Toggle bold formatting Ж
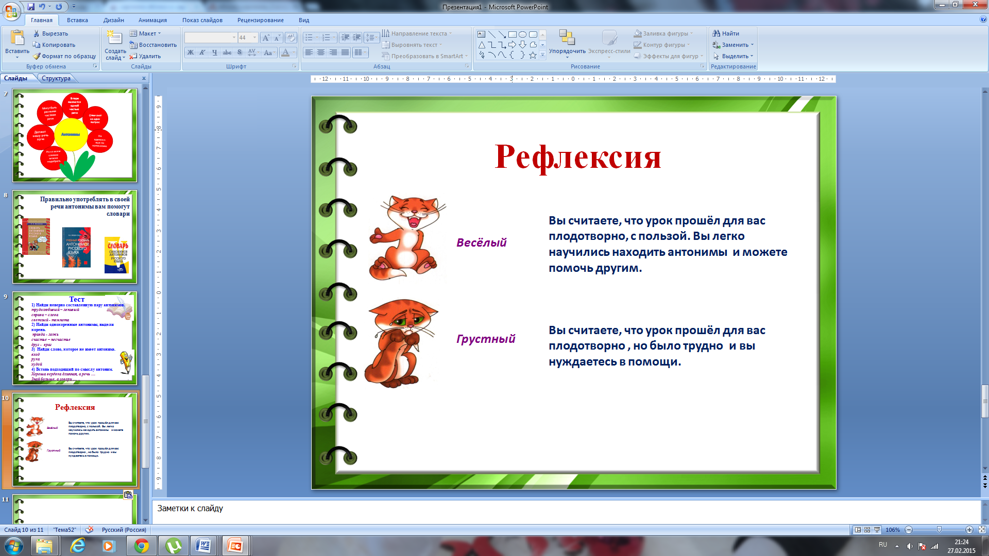This screenshot has height=556, width=989. [x=191, y=53]
